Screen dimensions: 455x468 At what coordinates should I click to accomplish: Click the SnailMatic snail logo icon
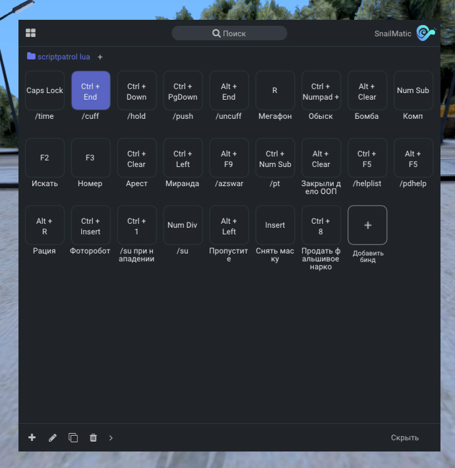tap(425, 33)
